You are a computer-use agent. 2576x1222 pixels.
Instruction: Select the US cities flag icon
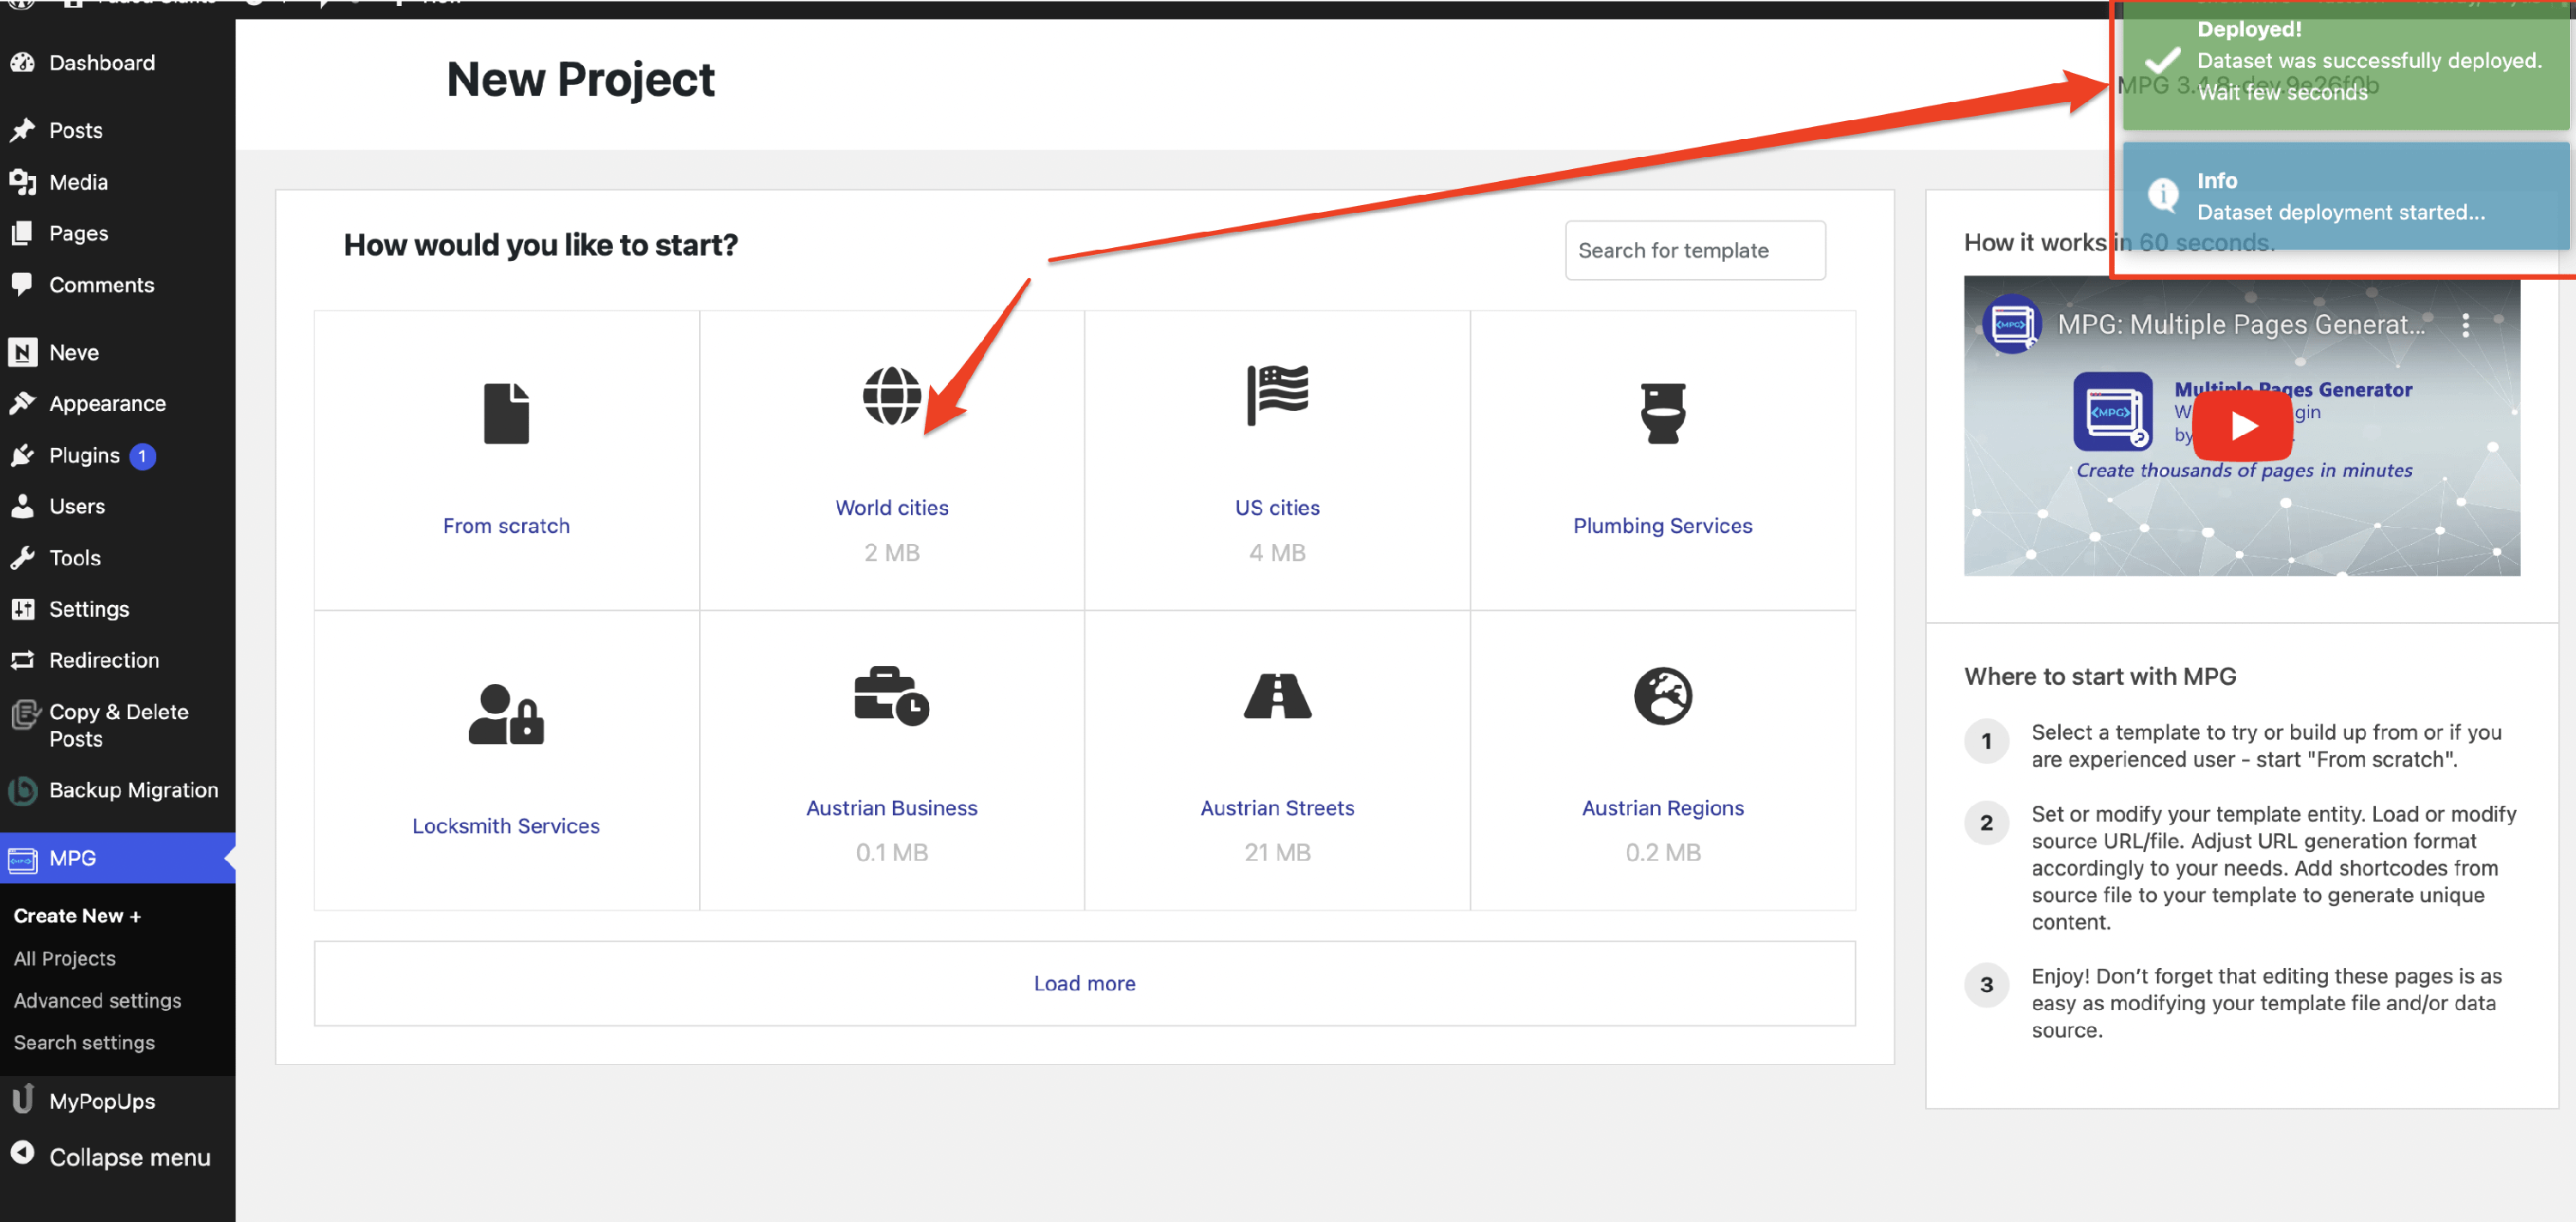[x=1277, y=396]
